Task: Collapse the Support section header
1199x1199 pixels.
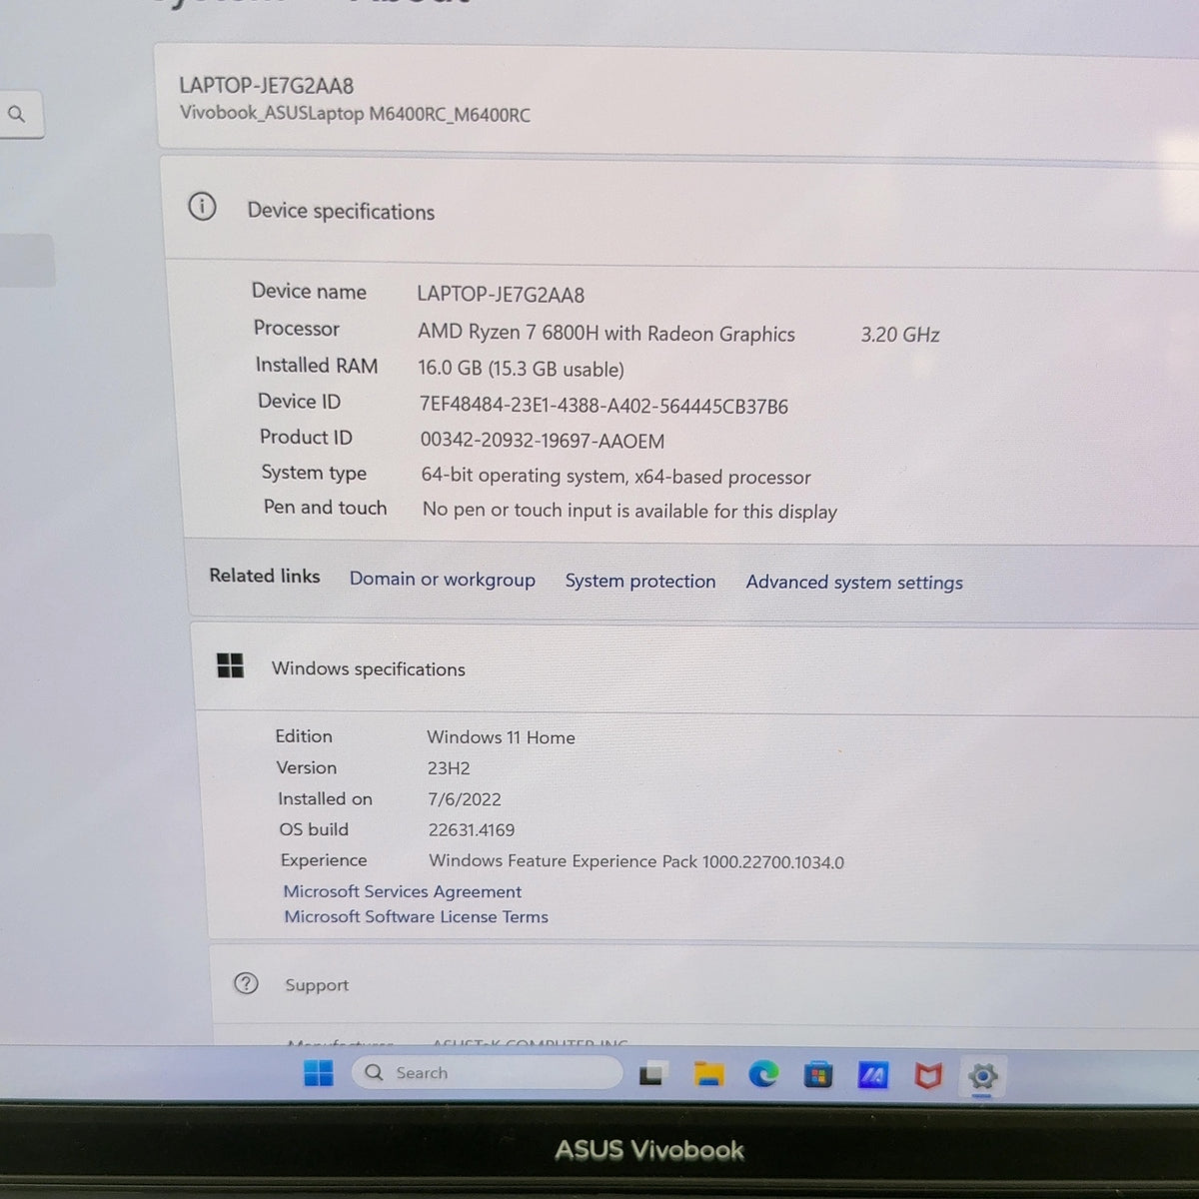Action: pos(704,984)
